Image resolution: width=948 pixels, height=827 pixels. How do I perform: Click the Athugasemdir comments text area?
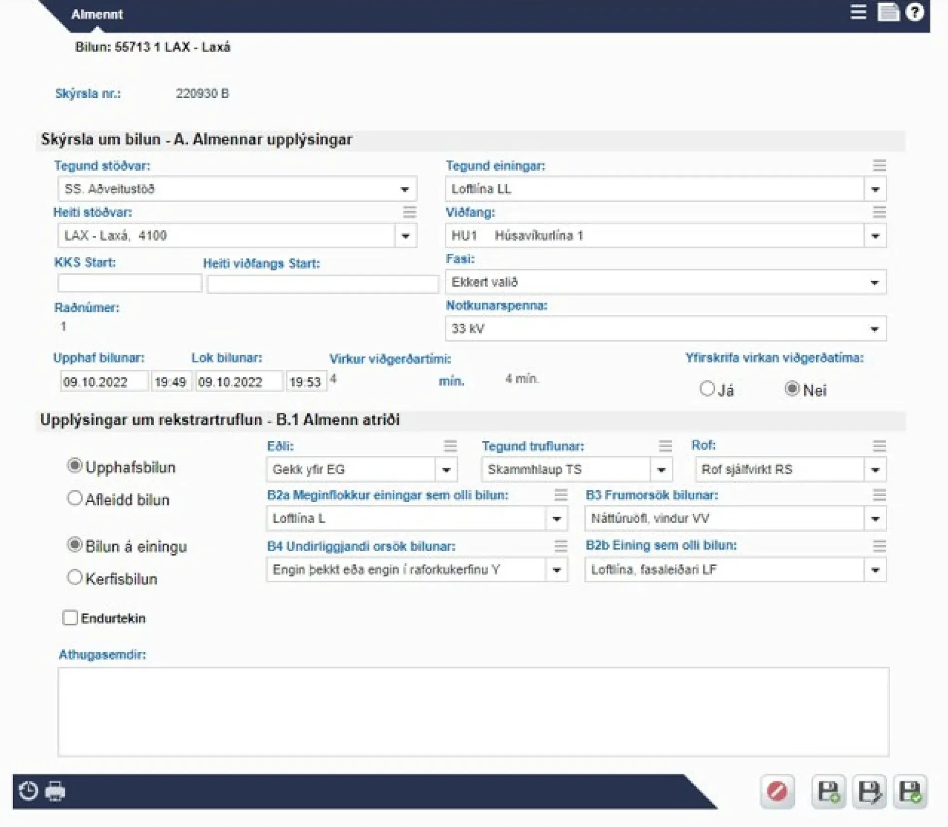coord(474,712)
